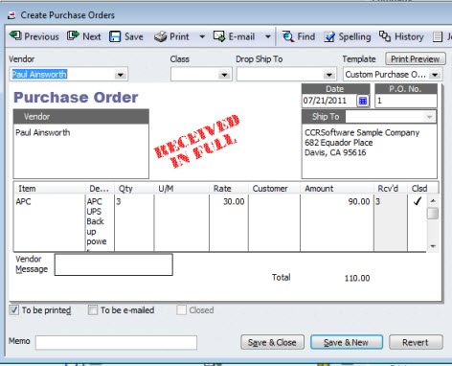Click the Save floppy disk icon

coord(115,36)
